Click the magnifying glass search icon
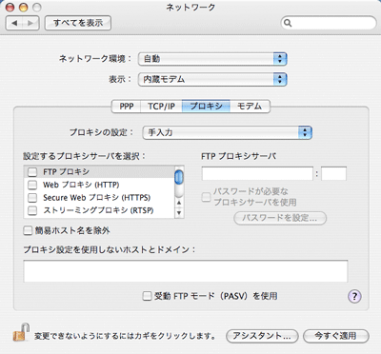Viewport: 381px width, 354px height. [x=288, y=23]
